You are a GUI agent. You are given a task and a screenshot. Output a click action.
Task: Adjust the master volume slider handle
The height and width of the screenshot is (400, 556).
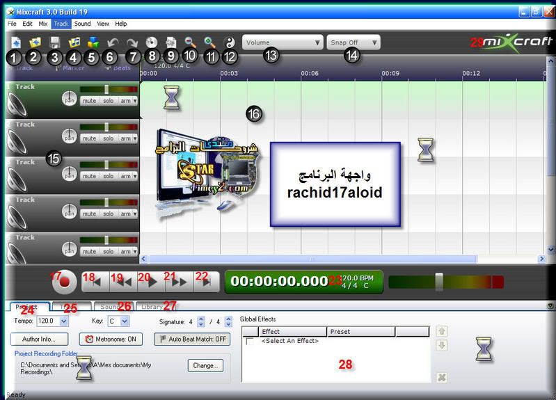coord(439,282)
